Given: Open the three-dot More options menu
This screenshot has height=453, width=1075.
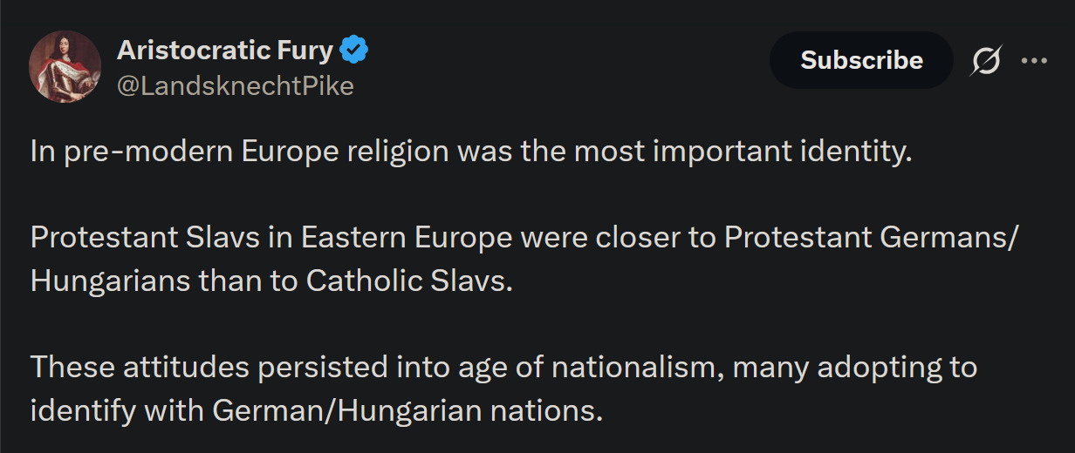Looking at the screenshot, I should [1034, 60].
